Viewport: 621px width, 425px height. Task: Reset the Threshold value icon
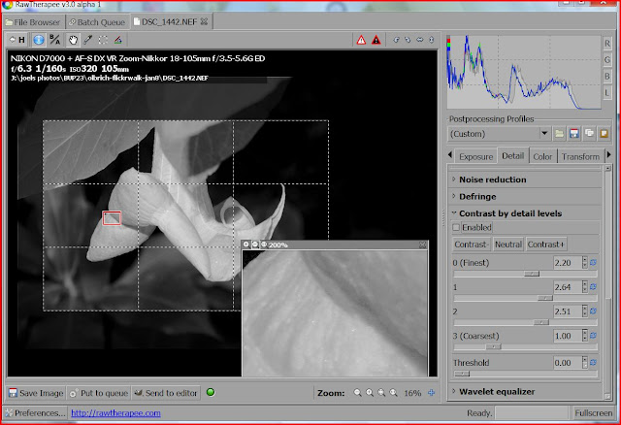593,363
